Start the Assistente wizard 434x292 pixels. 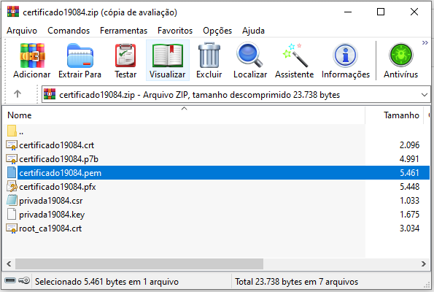pos(294,61)
